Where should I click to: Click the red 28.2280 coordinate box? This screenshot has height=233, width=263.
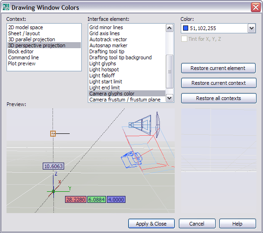pos(76,200)
